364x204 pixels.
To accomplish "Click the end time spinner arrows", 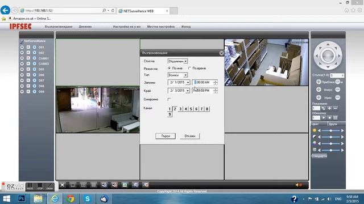I will 215,91.
